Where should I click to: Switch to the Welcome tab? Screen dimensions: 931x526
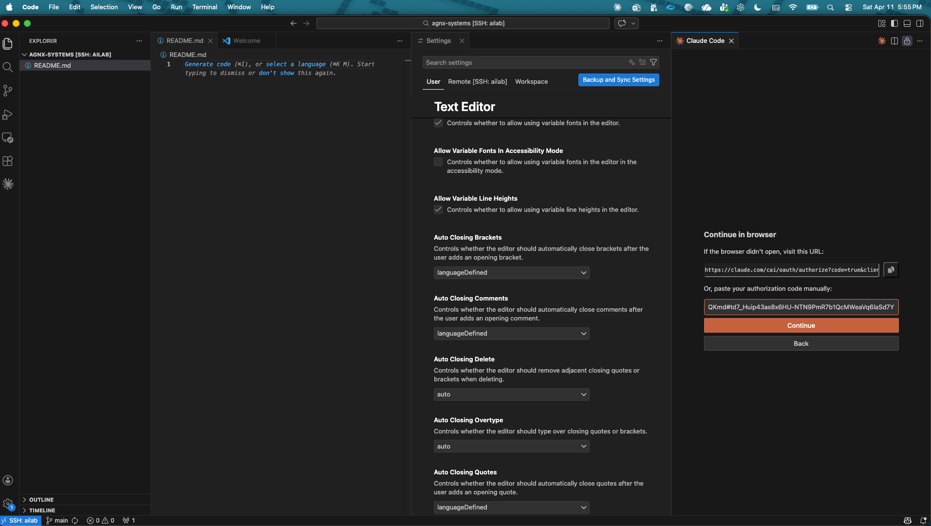coord(246,41)
